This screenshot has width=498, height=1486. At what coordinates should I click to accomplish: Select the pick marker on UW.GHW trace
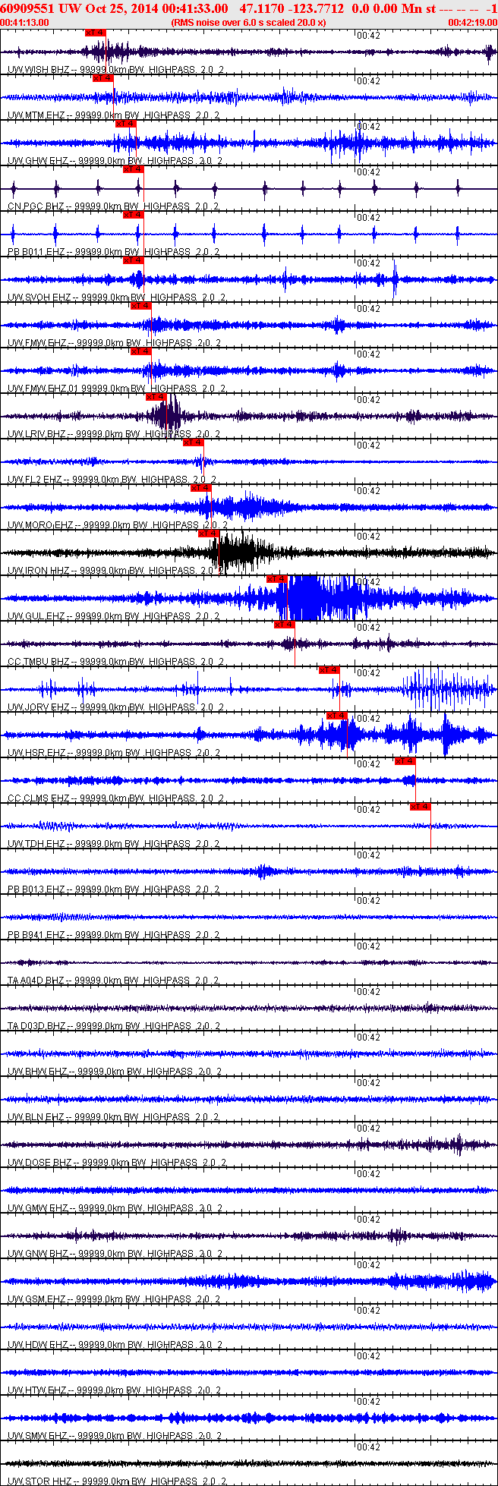click(x=125, y=124)
